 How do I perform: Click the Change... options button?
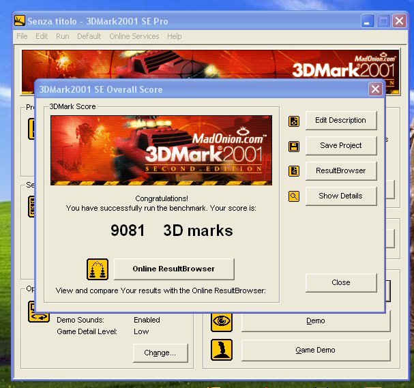pos(160,353)
